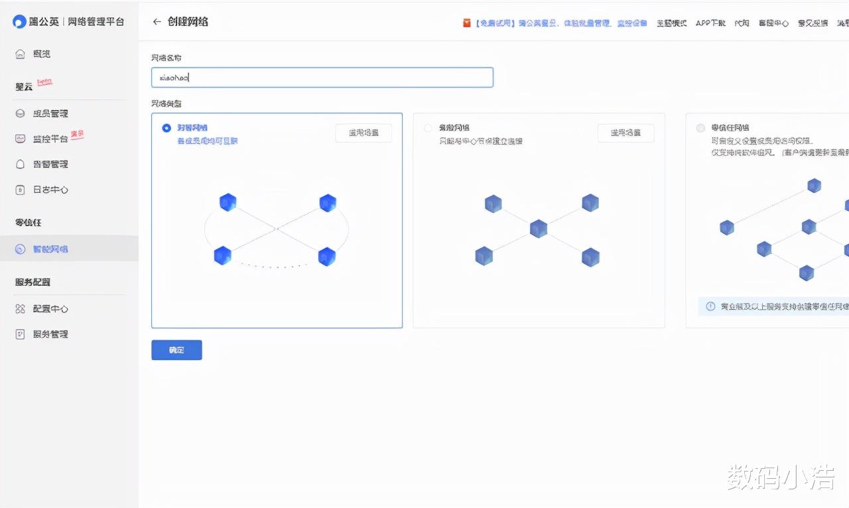Open the APP下载 top menu item
This screenshot has width=849, height=508.
pyautogui.click(x=710, y=23)
